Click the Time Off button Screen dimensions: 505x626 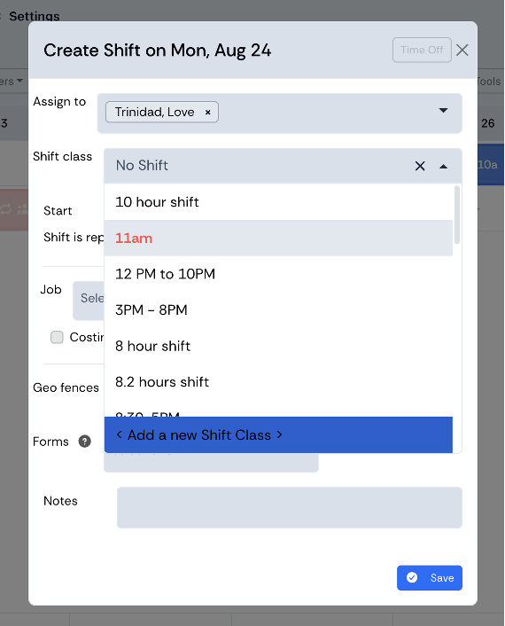point(422,50)
